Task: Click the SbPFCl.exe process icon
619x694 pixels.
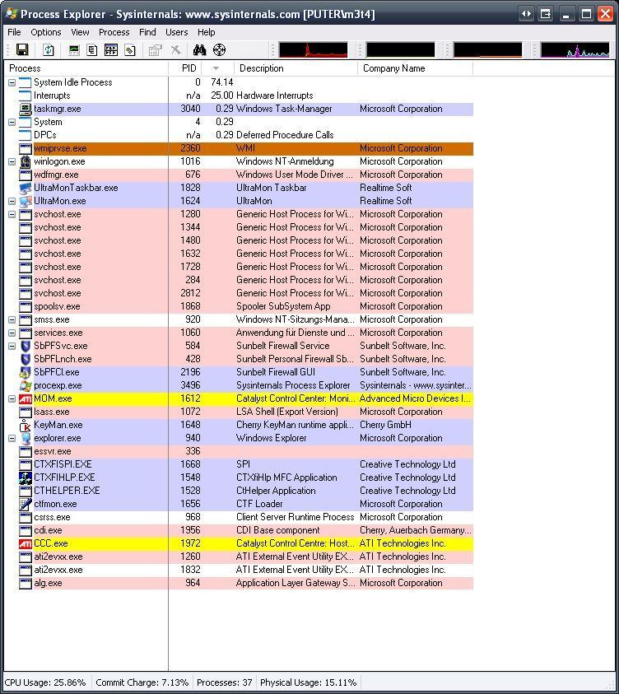Action: point(26,373)
